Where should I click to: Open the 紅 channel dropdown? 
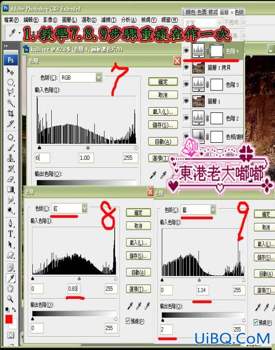tap(69, 209)
